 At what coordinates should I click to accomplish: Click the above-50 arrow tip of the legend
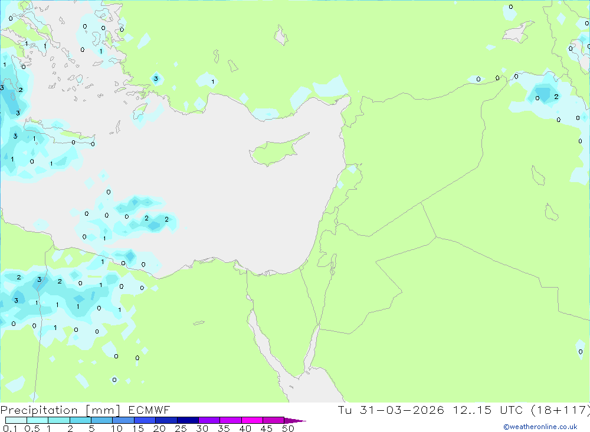coord(294,421)
